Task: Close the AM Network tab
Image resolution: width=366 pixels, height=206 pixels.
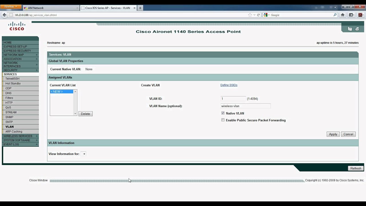Action: point(77,8)
